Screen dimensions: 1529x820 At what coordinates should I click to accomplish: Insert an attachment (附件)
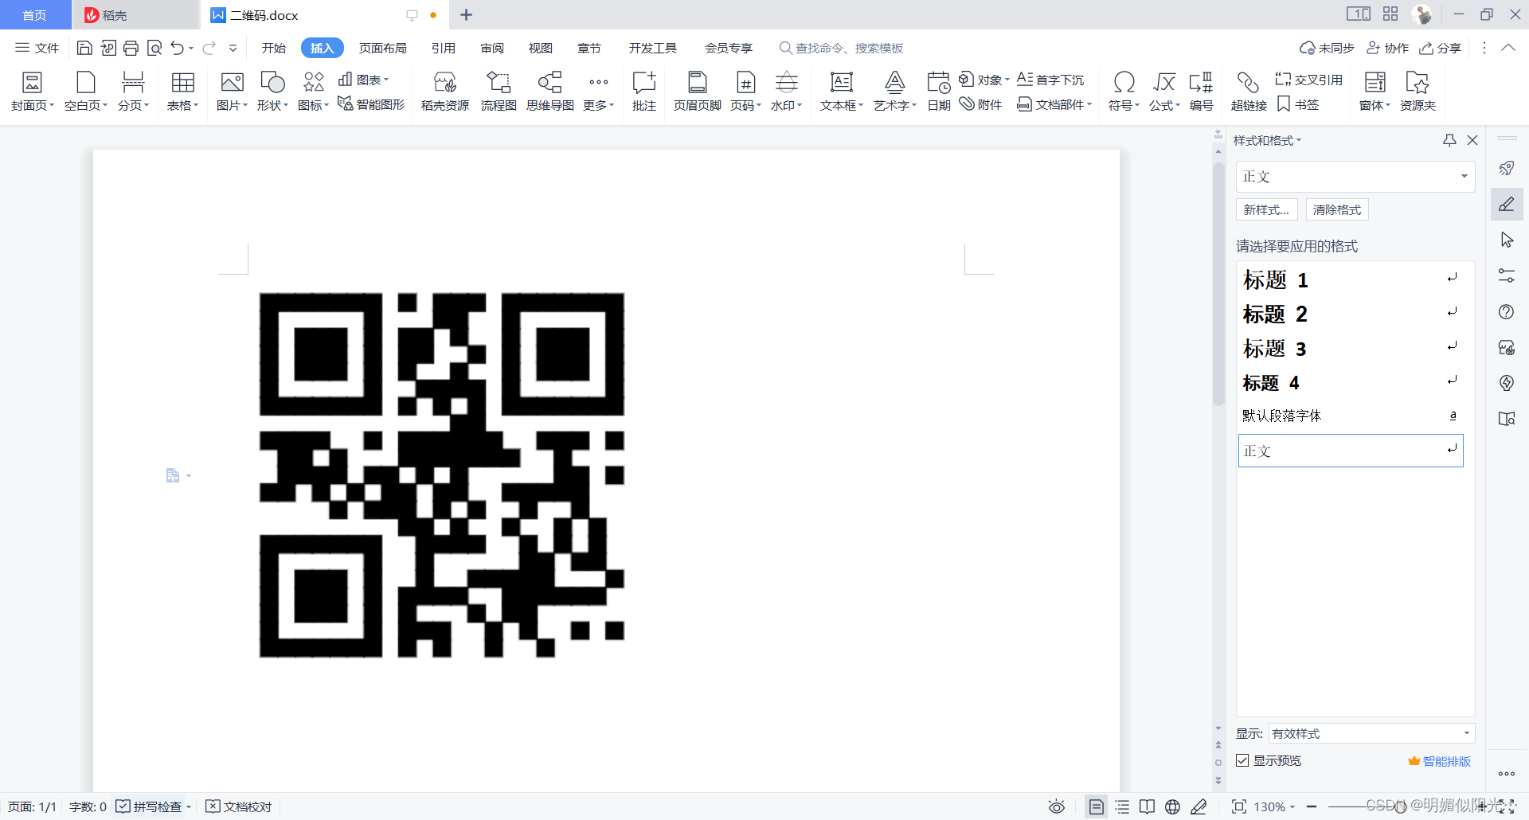980,104
